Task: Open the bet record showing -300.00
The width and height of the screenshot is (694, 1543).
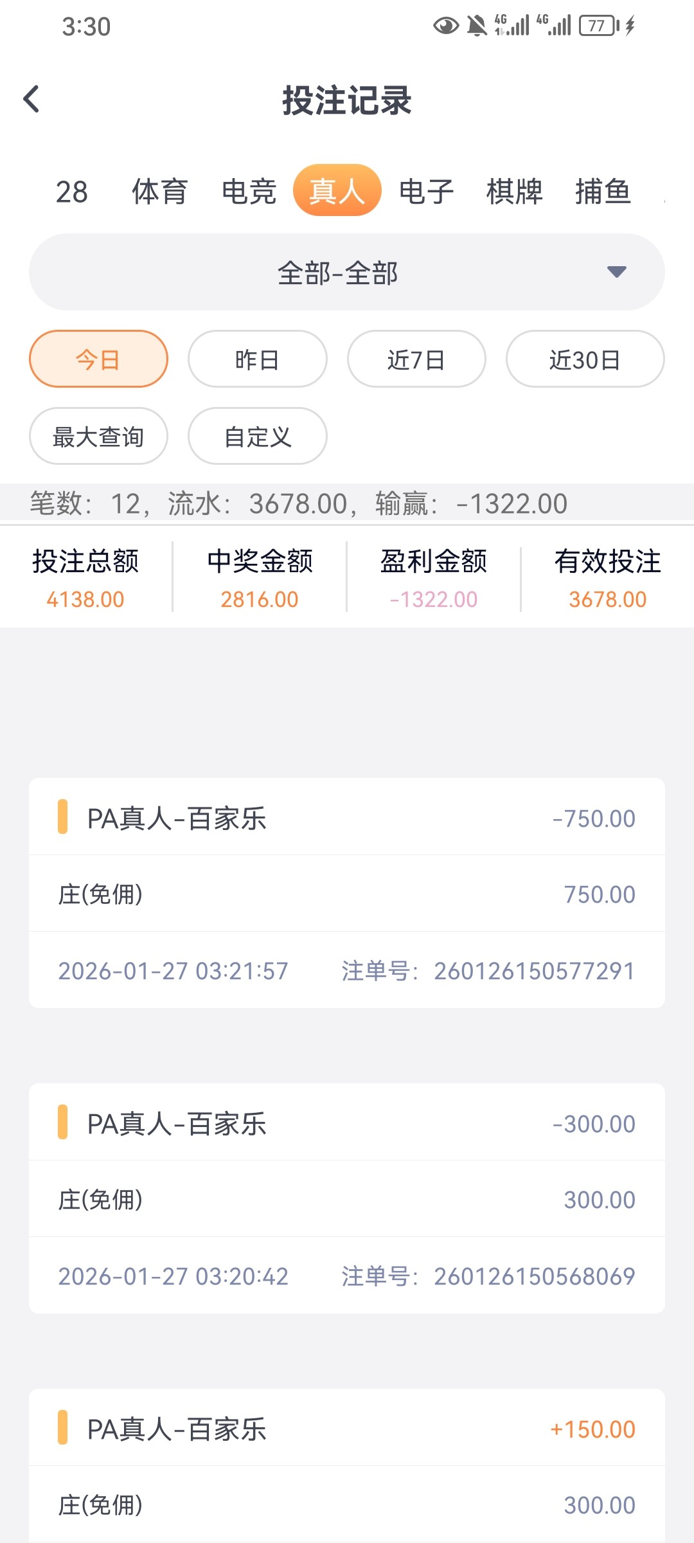Action: (346, 1198)
